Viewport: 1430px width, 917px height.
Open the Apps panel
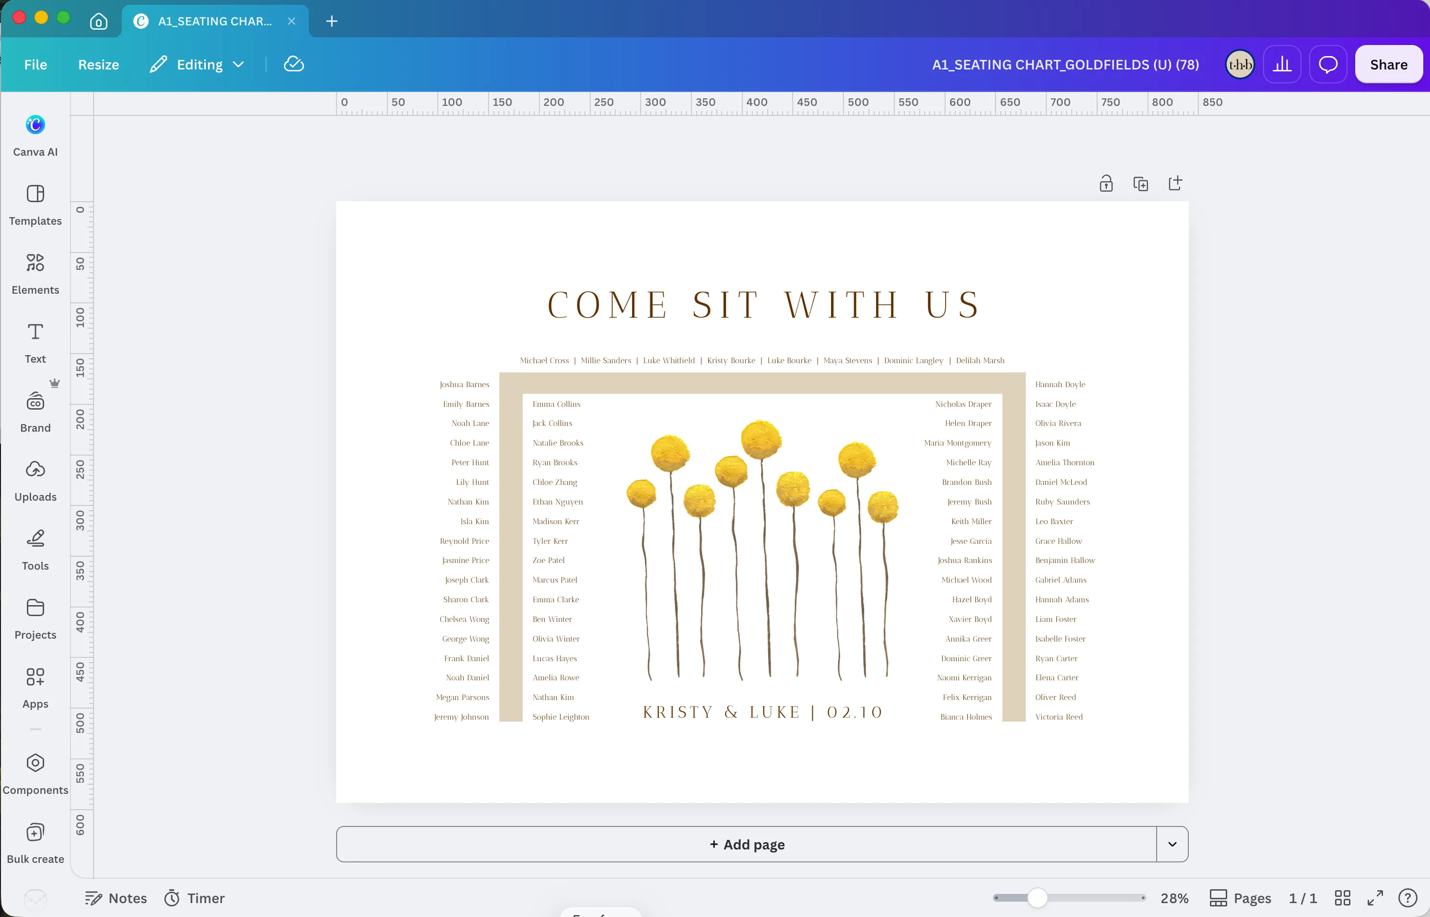35,688
